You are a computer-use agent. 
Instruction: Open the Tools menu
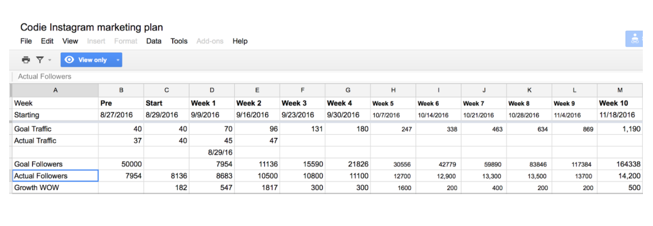point(179,41)
